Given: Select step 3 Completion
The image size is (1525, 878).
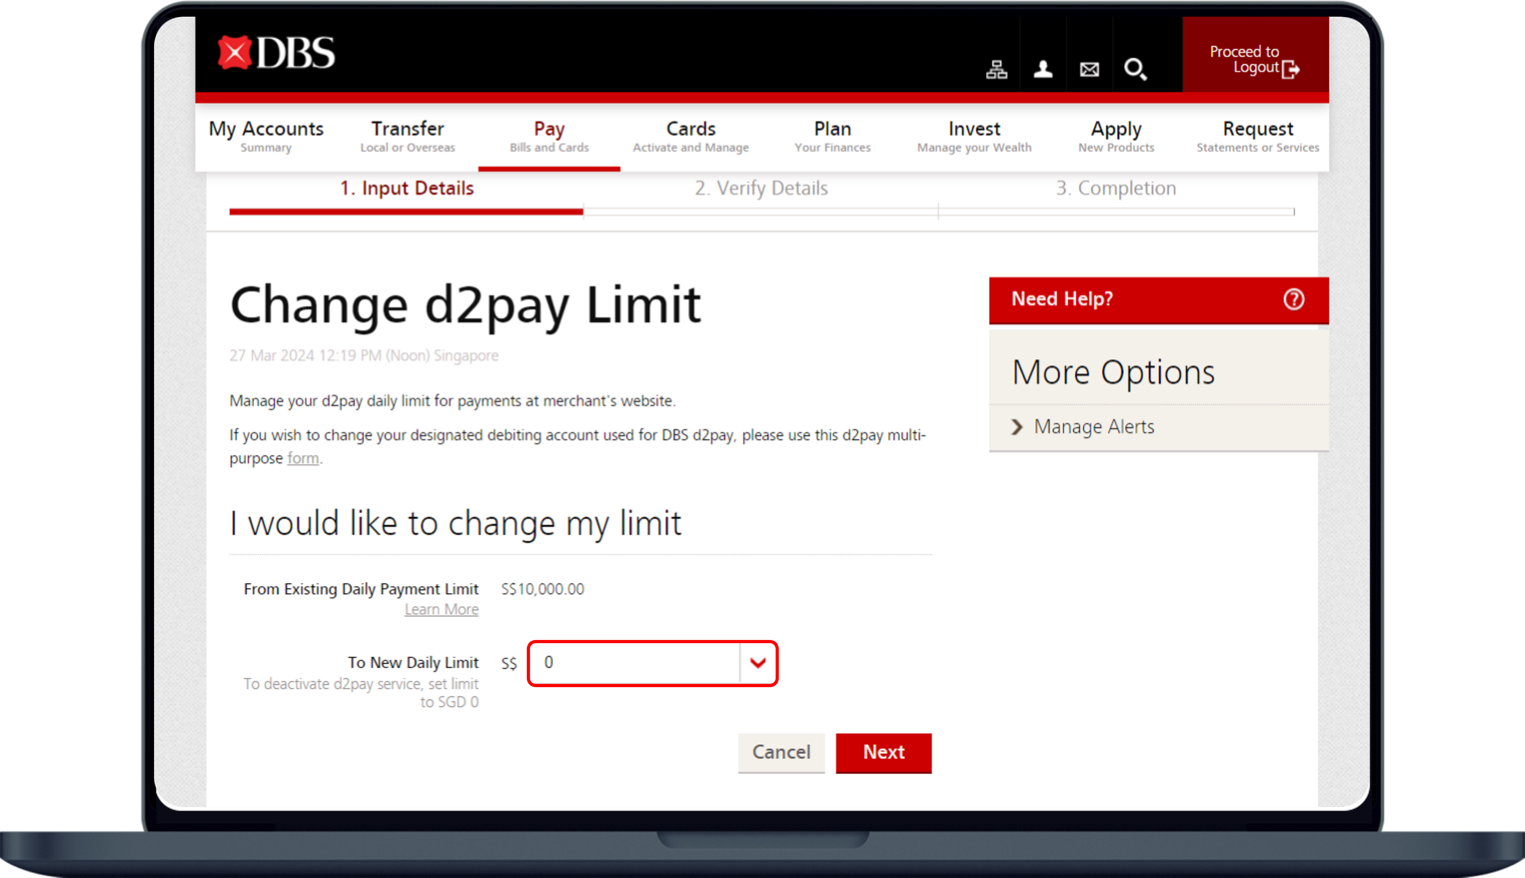Looking at the screenshot, I should coord(1115,188).
